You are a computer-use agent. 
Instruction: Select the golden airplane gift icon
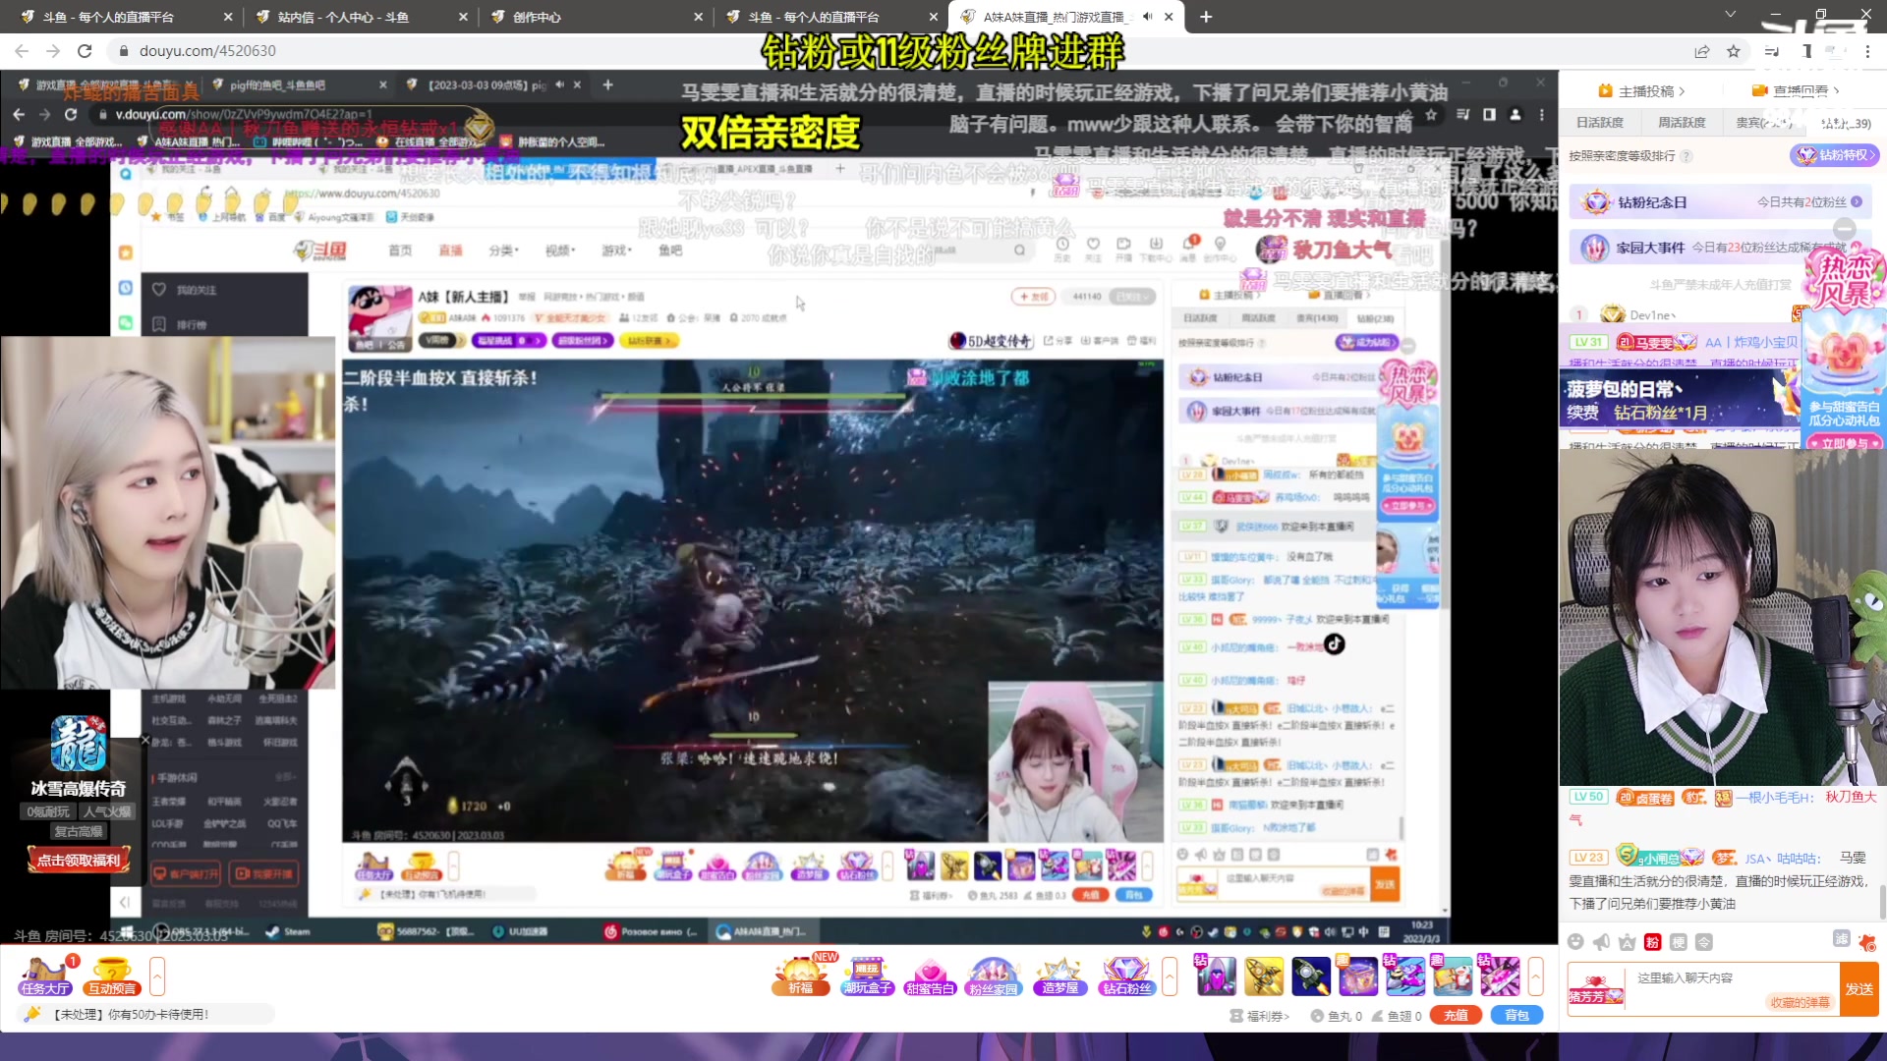coord(1264,977)
